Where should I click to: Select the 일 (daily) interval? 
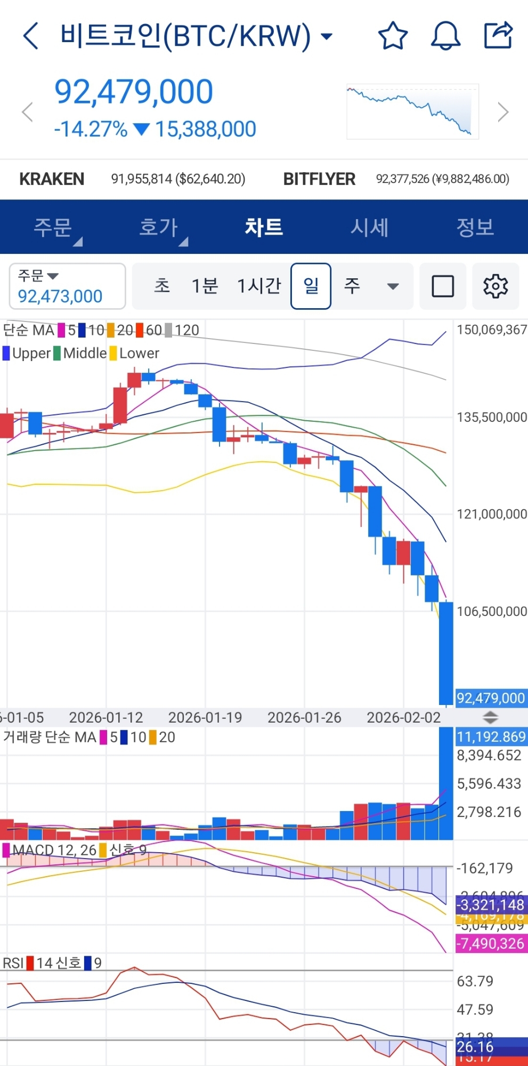311,286
